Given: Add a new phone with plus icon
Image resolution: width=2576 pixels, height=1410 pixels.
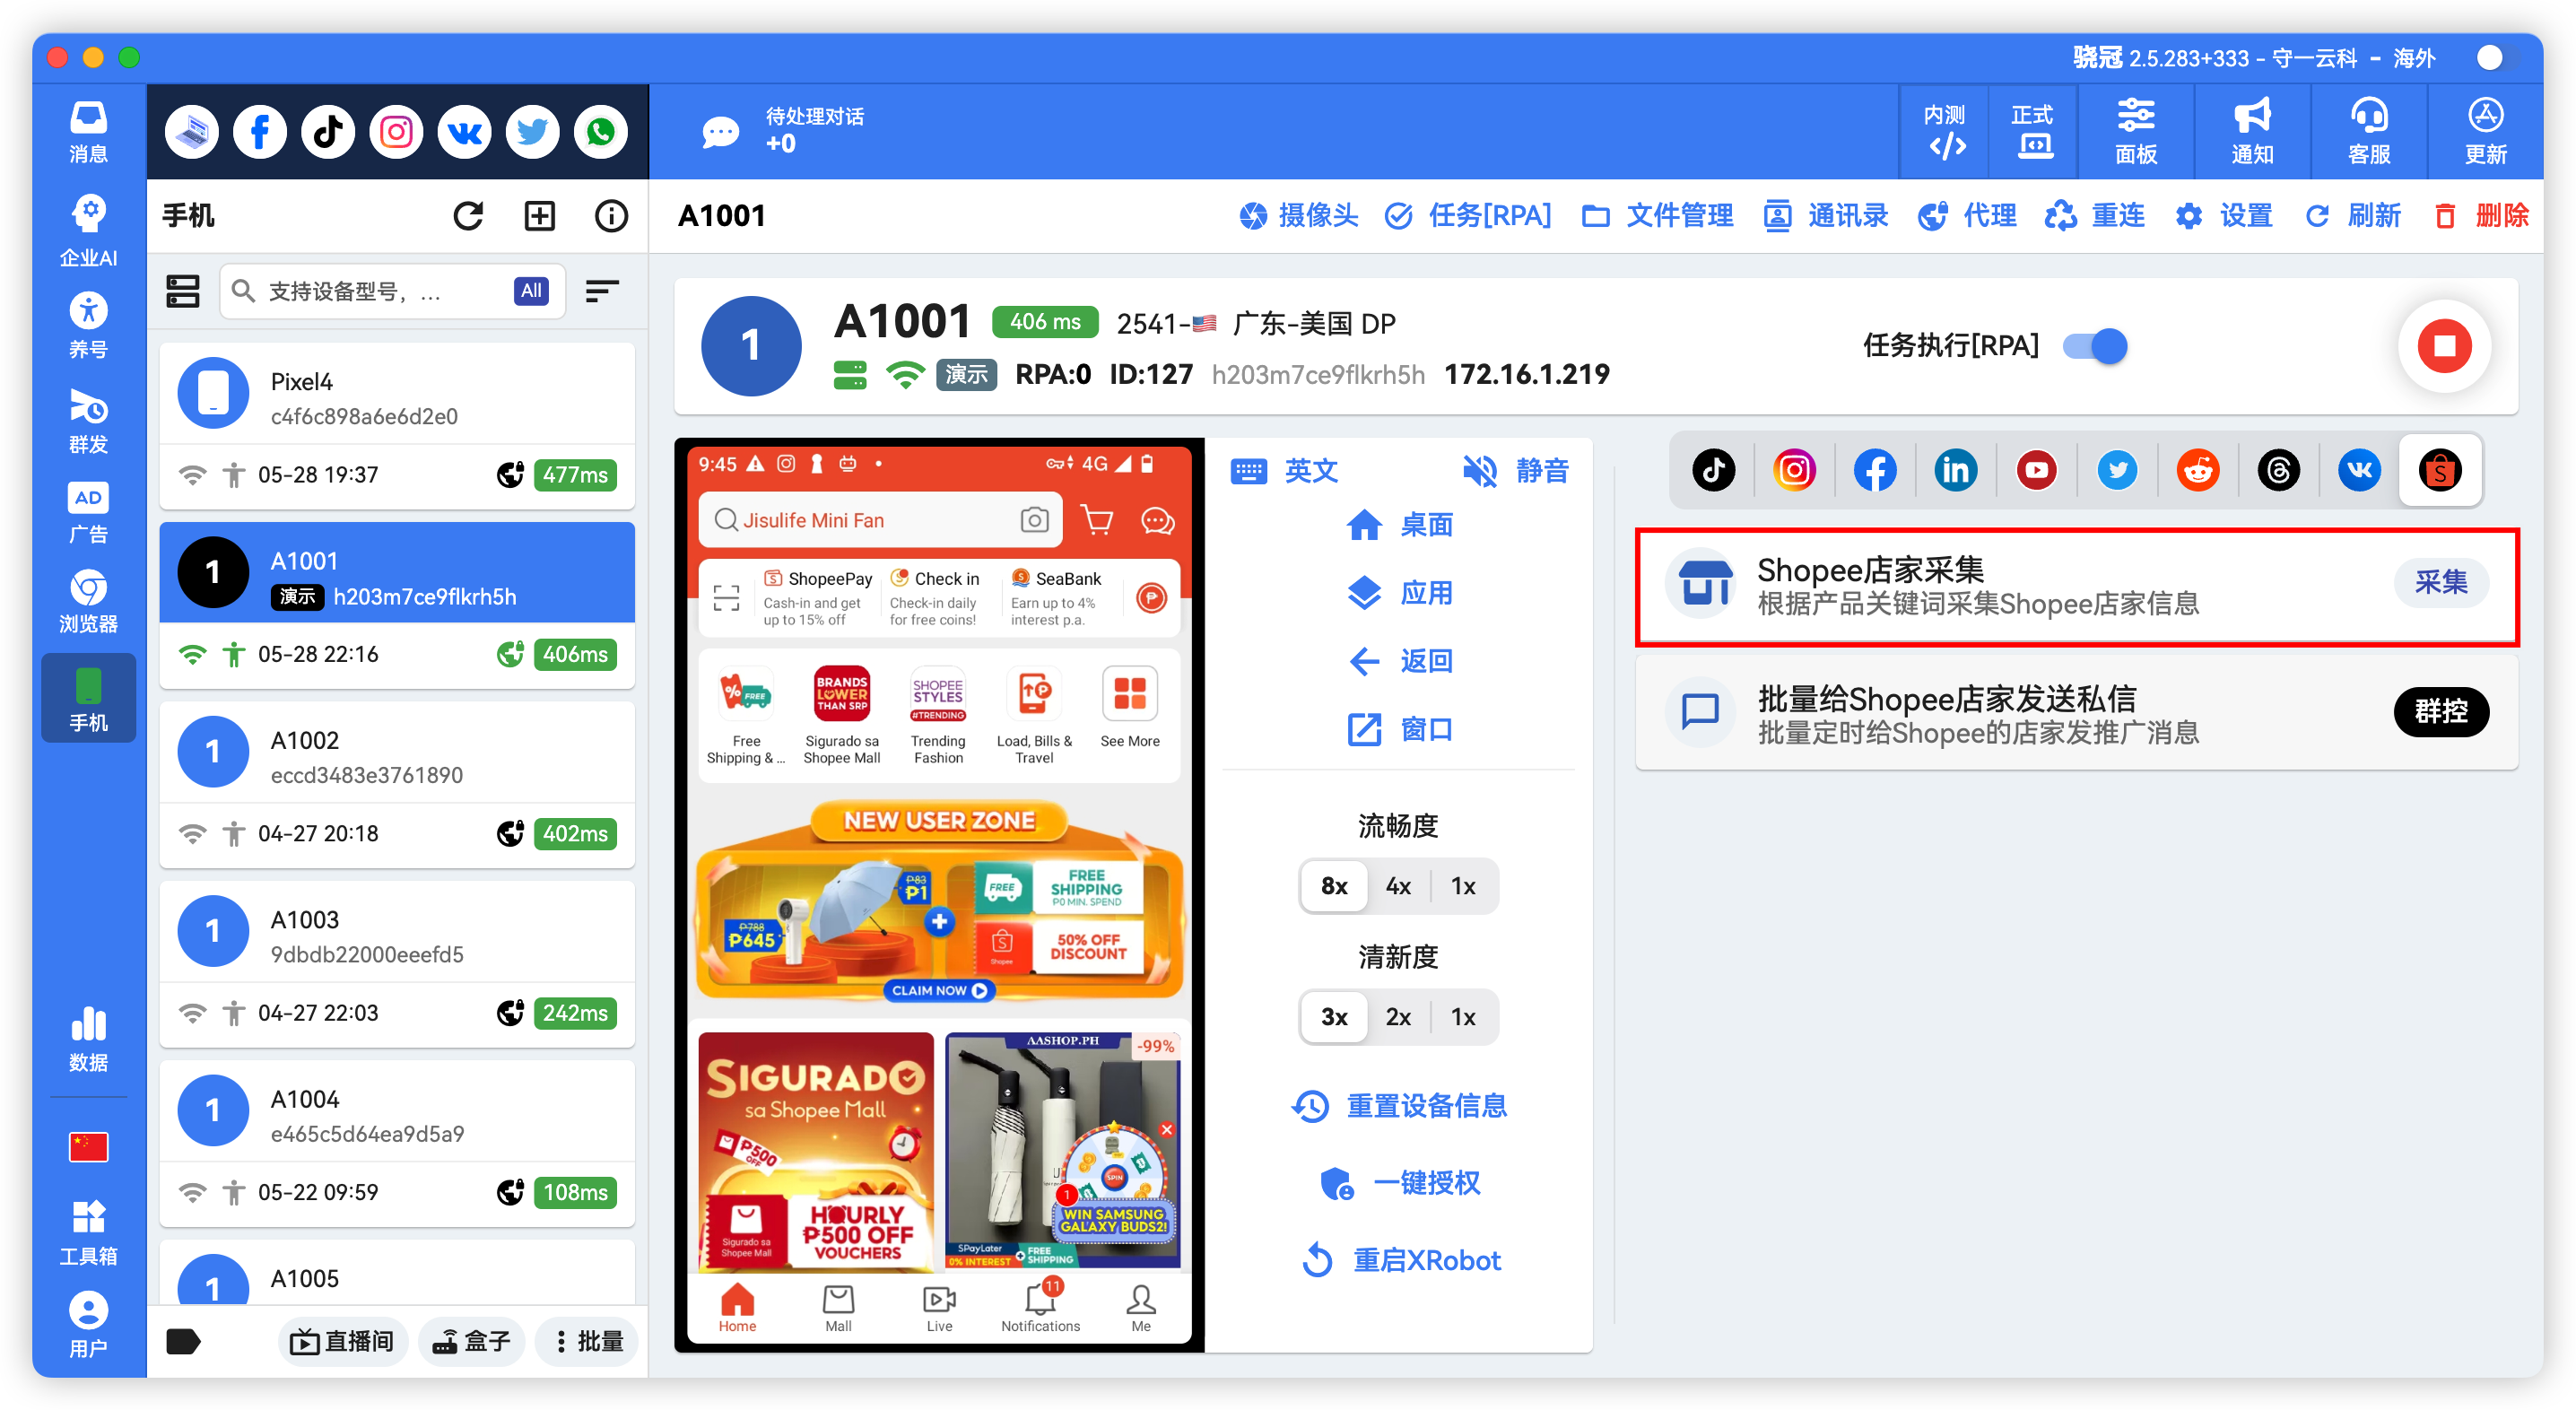Looking at the screenshot, I should tap(540, 215).
